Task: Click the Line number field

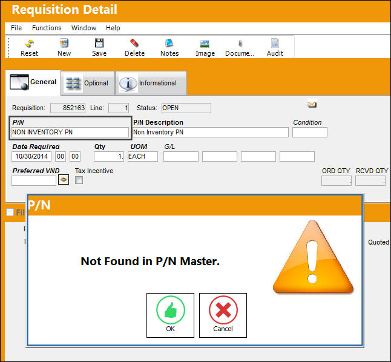Action: coord(119,108)
